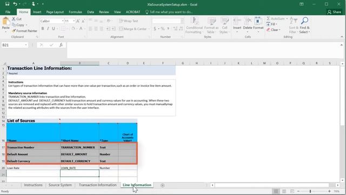Activate the Format Painter brush

pos(25,31)
